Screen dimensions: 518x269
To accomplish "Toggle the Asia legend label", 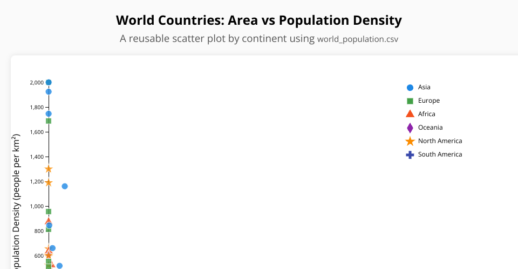I will 424,87.
